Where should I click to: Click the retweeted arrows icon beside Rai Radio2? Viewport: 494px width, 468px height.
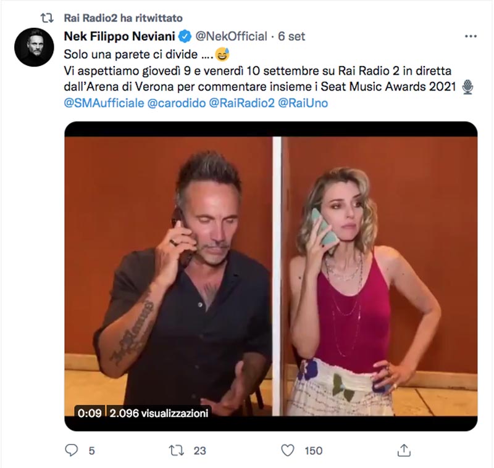(47, 18)
